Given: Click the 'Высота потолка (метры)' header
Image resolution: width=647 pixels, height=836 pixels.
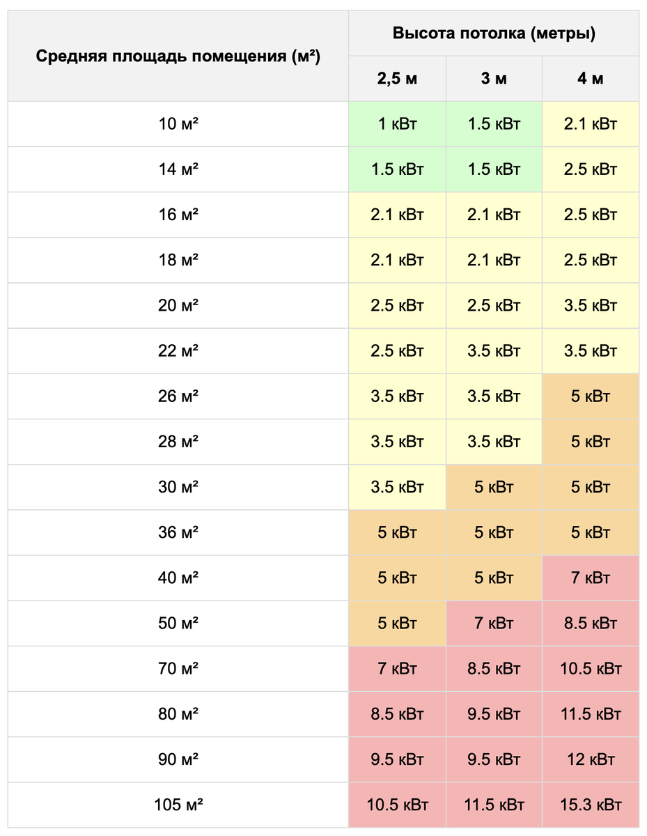Looking at the screenshot, I should (494, 33).
